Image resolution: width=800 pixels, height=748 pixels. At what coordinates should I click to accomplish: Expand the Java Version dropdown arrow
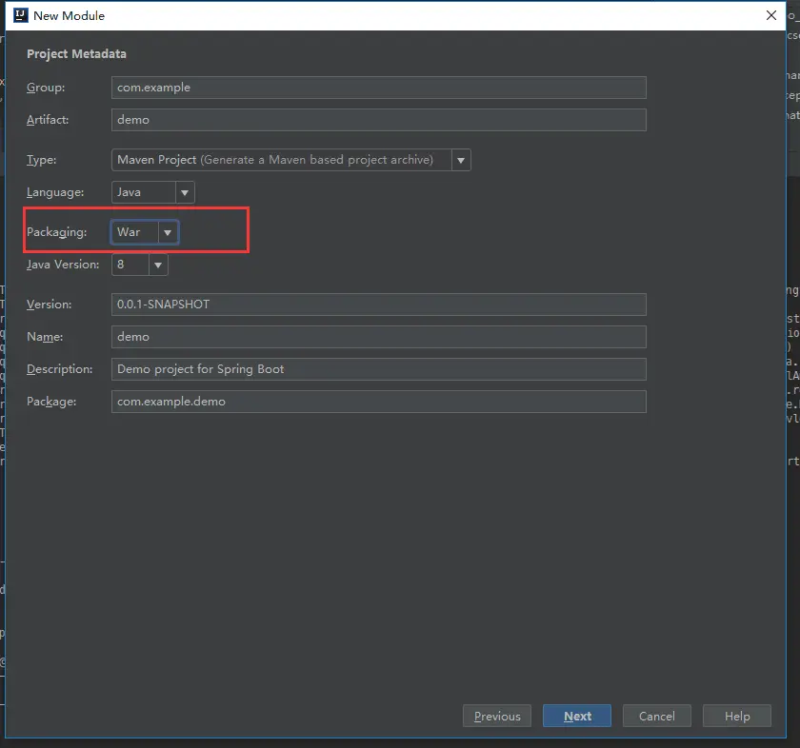coord(158,265)
